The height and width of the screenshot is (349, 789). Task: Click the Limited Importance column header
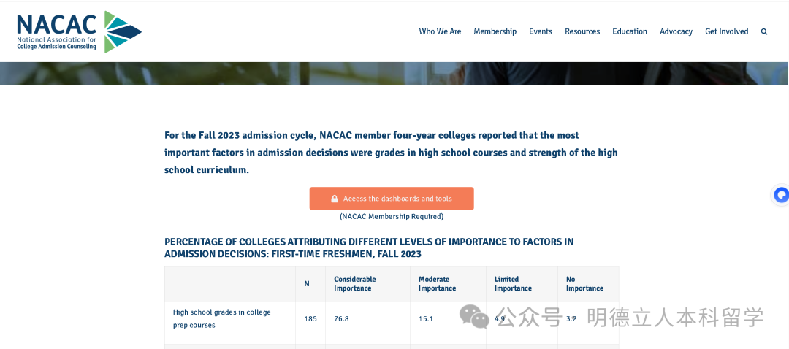[x=513, y=284]
